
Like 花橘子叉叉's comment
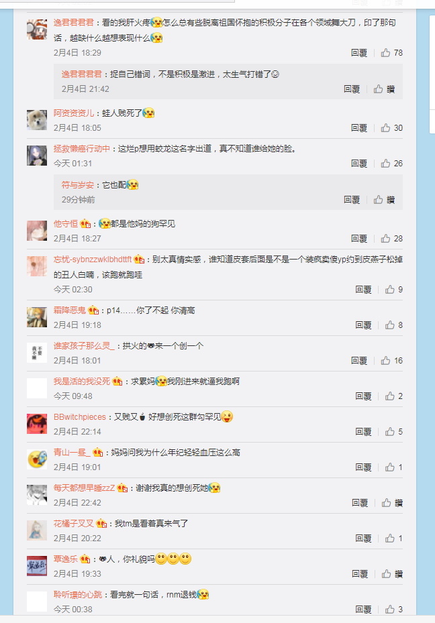tap(389, 538)
